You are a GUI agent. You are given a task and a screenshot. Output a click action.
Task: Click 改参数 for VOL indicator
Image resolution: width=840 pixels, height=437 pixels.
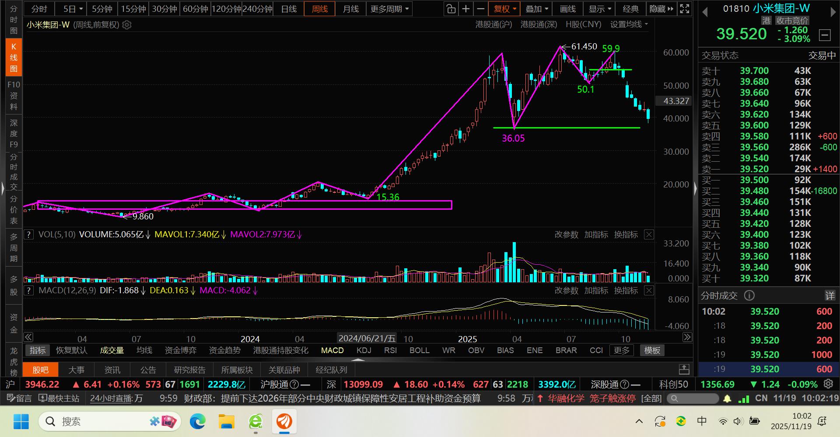[x=567, y=235]
